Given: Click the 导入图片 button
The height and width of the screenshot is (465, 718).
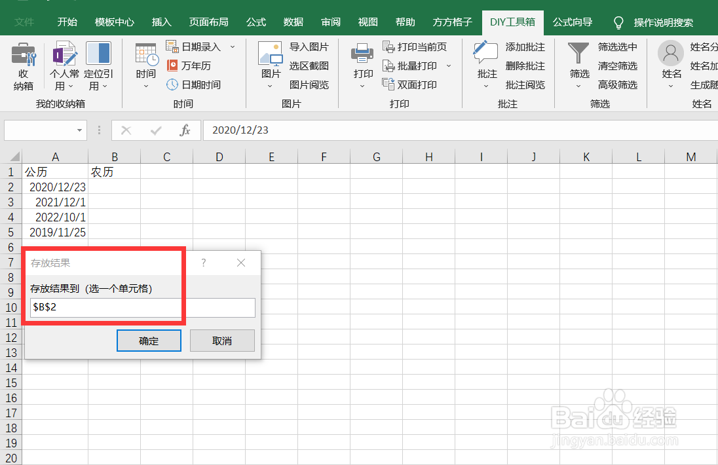Looking at the screenshot, I should point(309,46).
